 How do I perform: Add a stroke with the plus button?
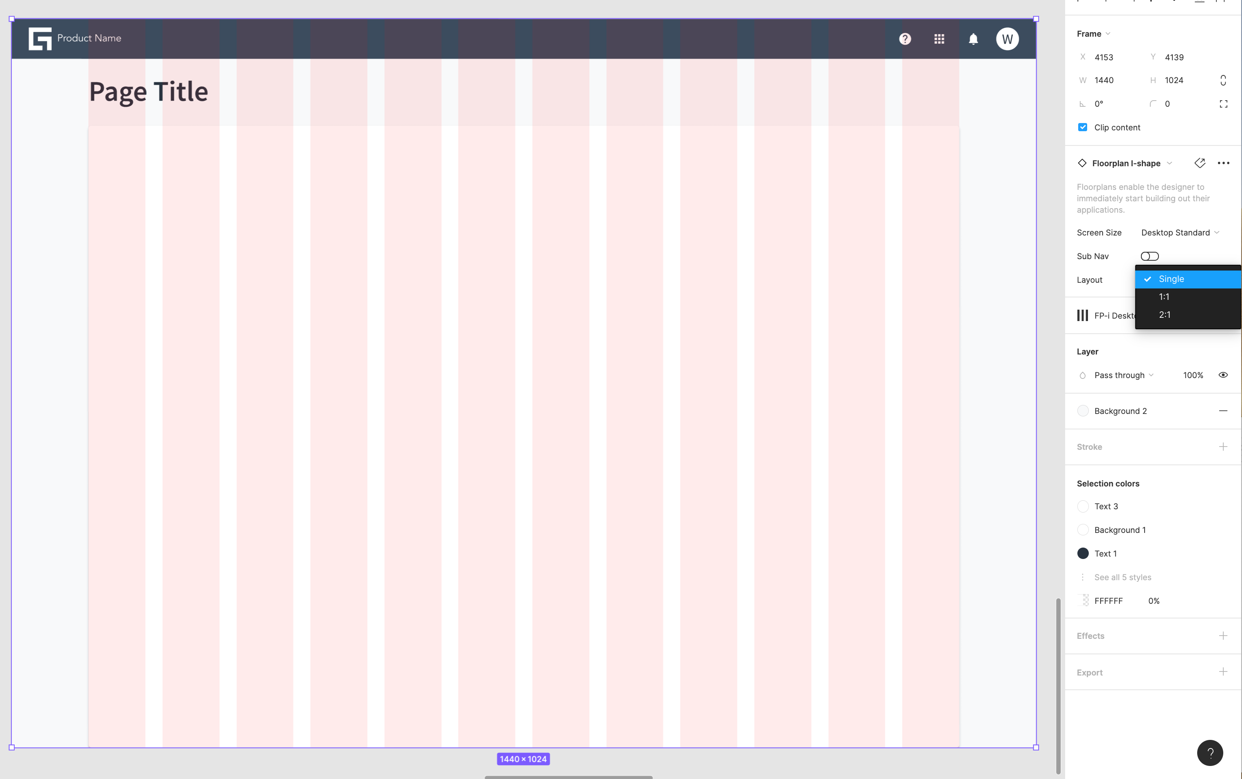click(x=1223, y=447)
